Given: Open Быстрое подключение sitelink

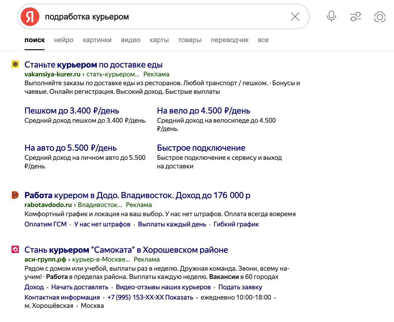Looking at the screenshot, I should pos(201,148).
